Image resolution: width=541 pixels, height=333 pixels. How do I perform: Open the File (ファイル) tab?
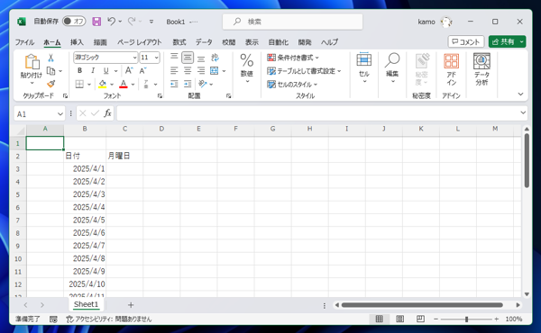pos(24,42)
